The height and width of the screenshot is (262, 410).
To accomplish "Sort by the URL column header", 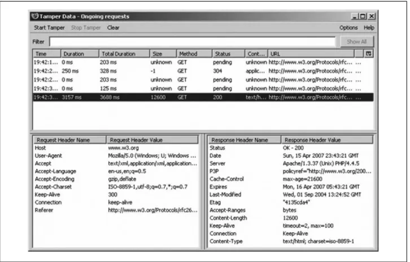I will 311,54.
